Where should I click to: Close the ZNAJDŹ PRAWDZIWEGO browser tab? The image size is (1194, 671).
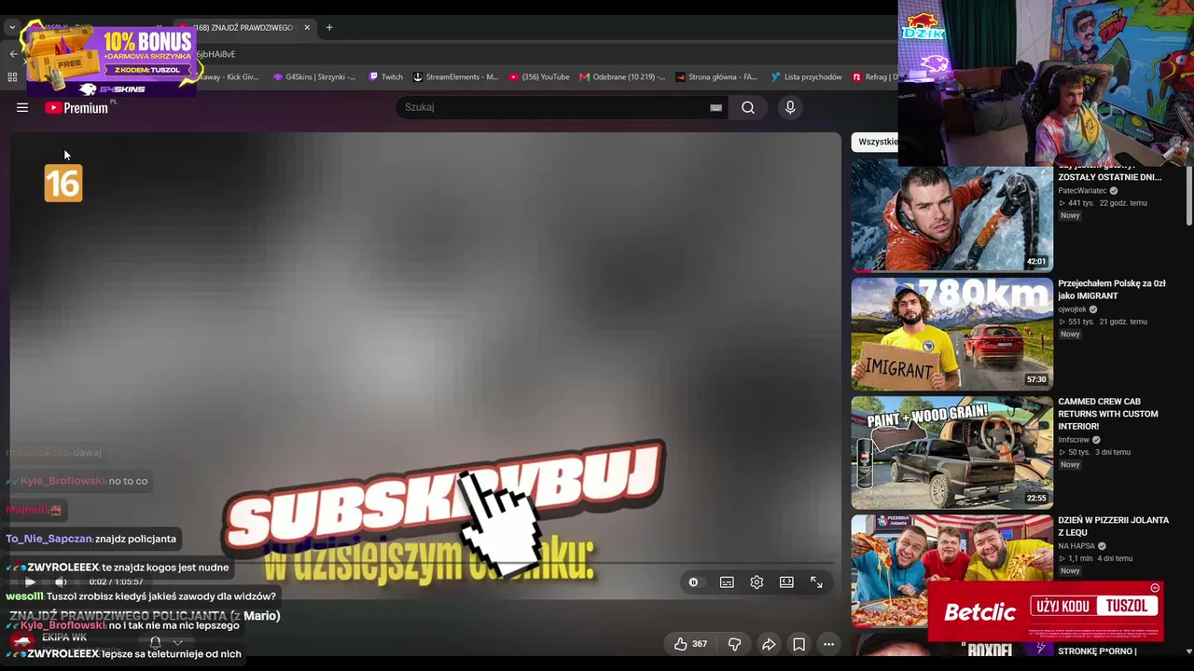(307, 28)
